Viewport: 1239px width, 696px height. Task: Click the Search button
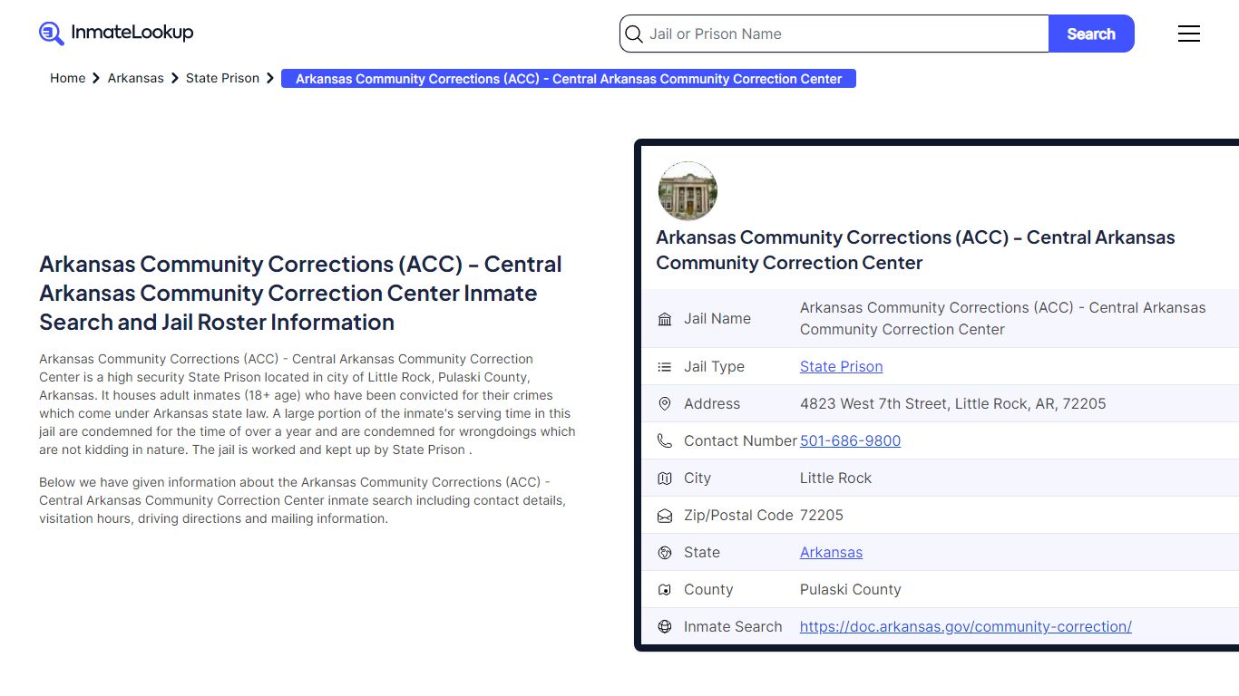(1091, 34)
